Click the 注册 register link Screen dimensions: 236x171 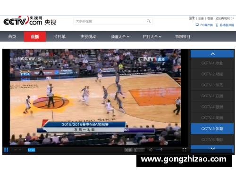tap(201, 18)
